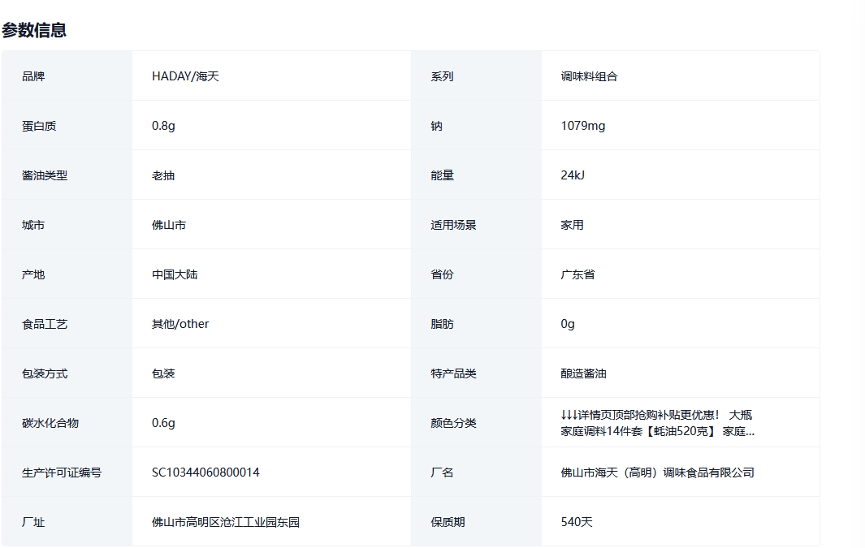Click the 厂址 label cell
The image size is (865, 548).
point(67,522)
